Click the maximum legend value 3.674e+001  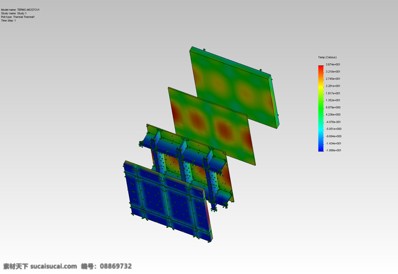333,65
